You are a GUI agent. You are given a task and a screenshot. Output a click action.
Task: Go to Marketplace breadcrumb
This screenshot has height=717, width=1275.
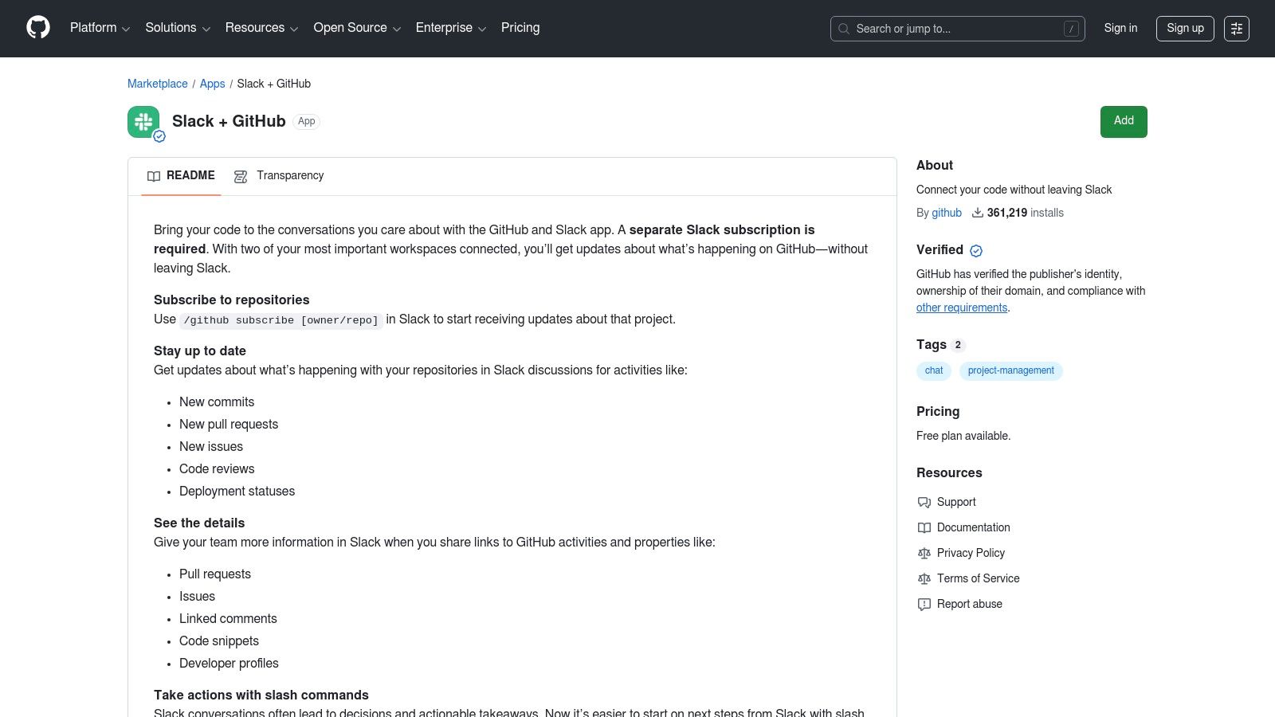tap(158, 84)
